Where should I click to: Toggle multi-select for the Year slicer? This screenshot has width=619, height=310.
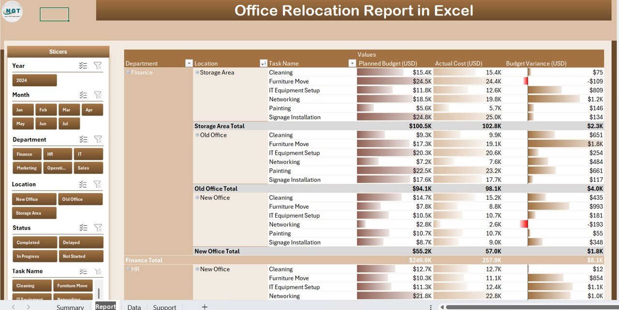tap(83, 66)
